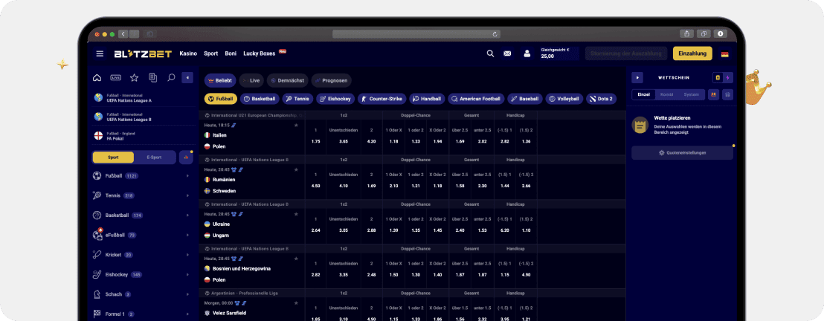
Task: Click browser share icon
Action: (x=686, y=33)
